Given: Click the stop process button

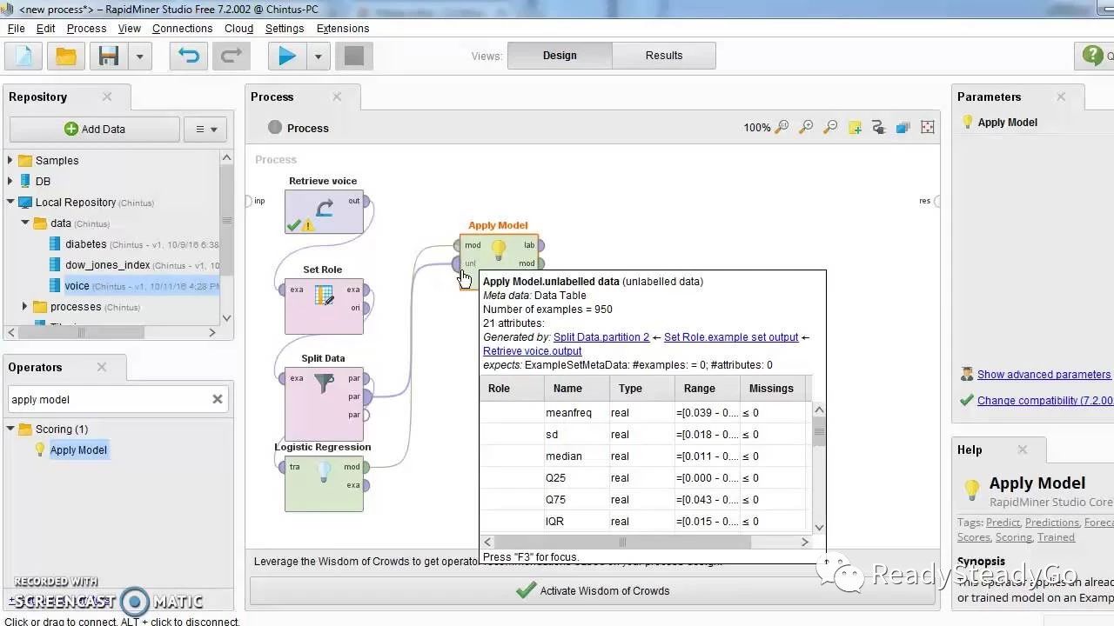Looking at the screenshot, I should [353, 57].
